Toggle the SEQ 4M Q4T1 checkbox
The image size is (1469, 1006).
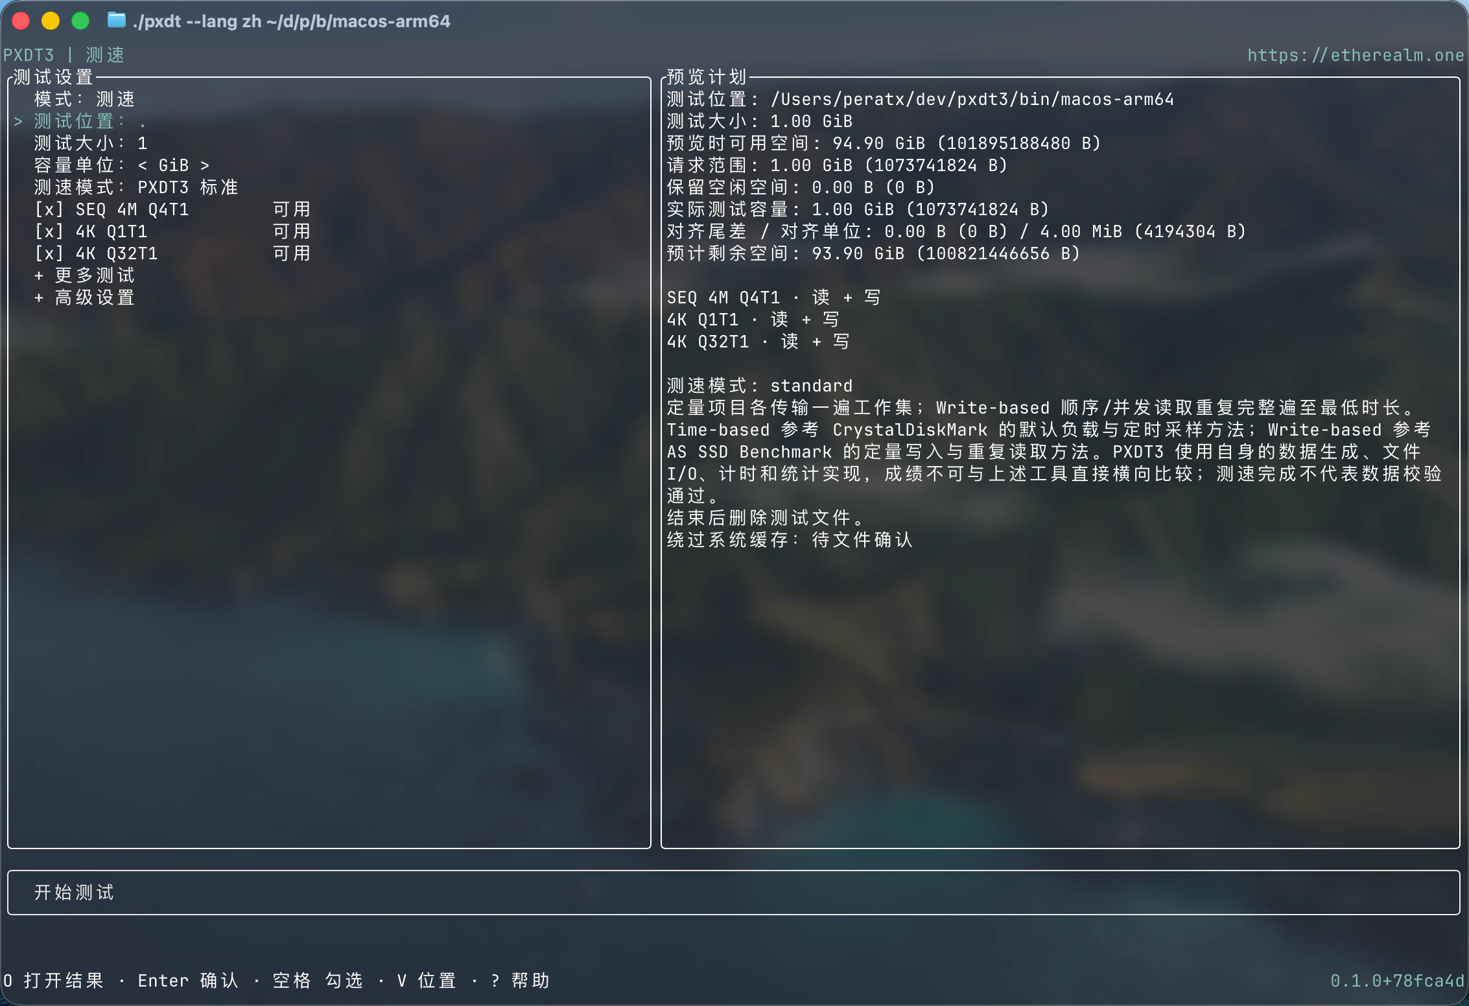pos(49,209)
